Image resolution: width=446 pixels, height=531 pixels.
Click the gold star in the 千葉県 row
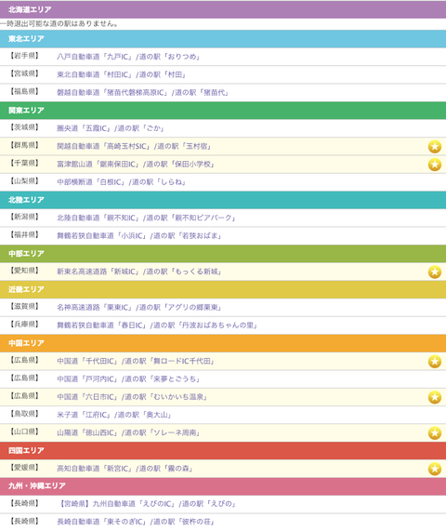[435, 165]
